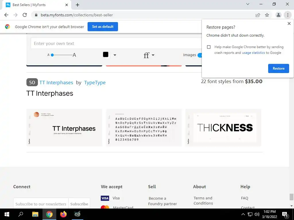The height and width of the screenshot is (220, 294).
Task: Expand the color picker dropdown arrow
Action: [x=115, y=55]
